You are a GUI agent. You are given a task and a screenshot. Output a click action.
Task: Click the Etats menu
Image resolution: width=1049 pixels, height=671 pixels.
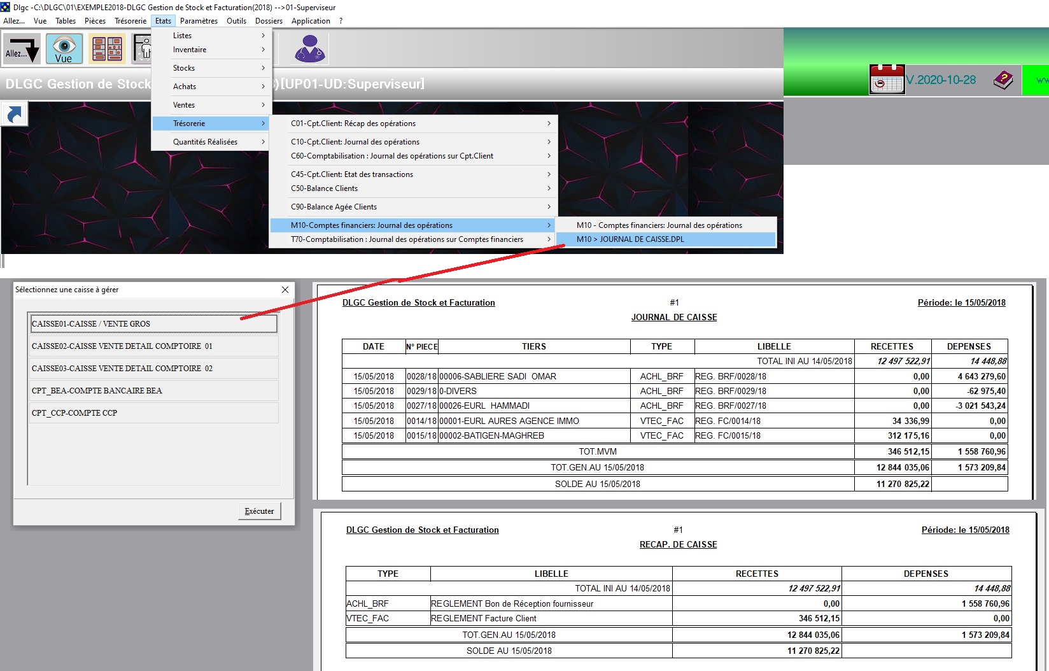pyautogui.click(x=163, y=21)
